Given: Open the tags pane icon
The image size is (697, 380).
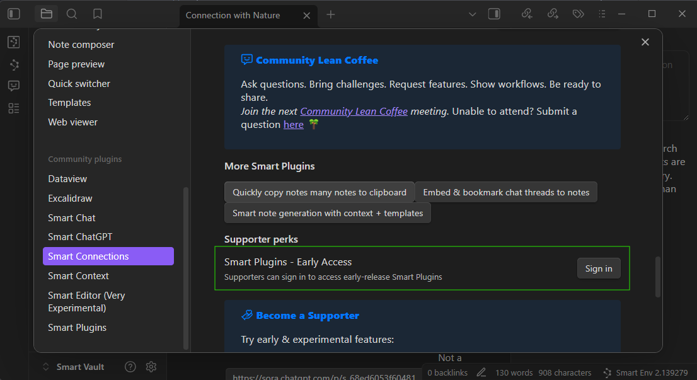Looking at the screenshot, I should (578, 14).
